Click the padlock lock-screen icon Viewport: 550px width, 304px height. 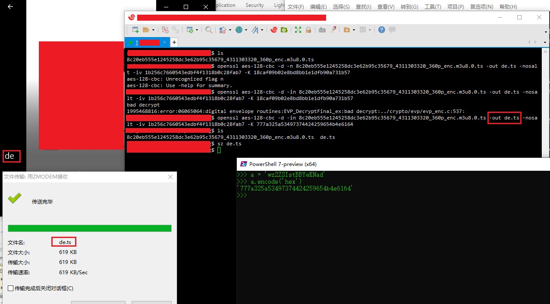click(308, 30)
